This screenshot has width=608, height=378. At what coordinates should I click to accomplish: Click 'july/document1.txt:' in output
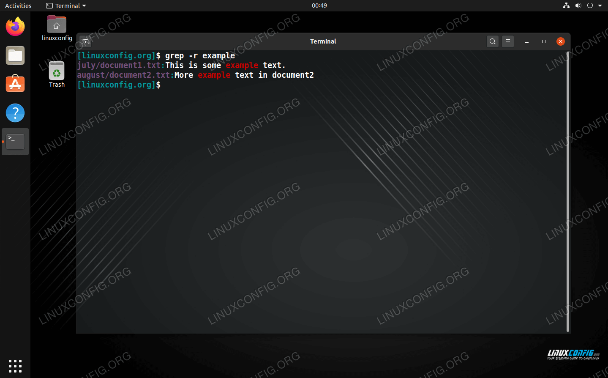[121, 65]
